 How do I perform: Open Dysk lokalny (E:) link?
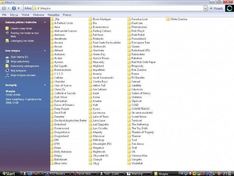[19, 57]
